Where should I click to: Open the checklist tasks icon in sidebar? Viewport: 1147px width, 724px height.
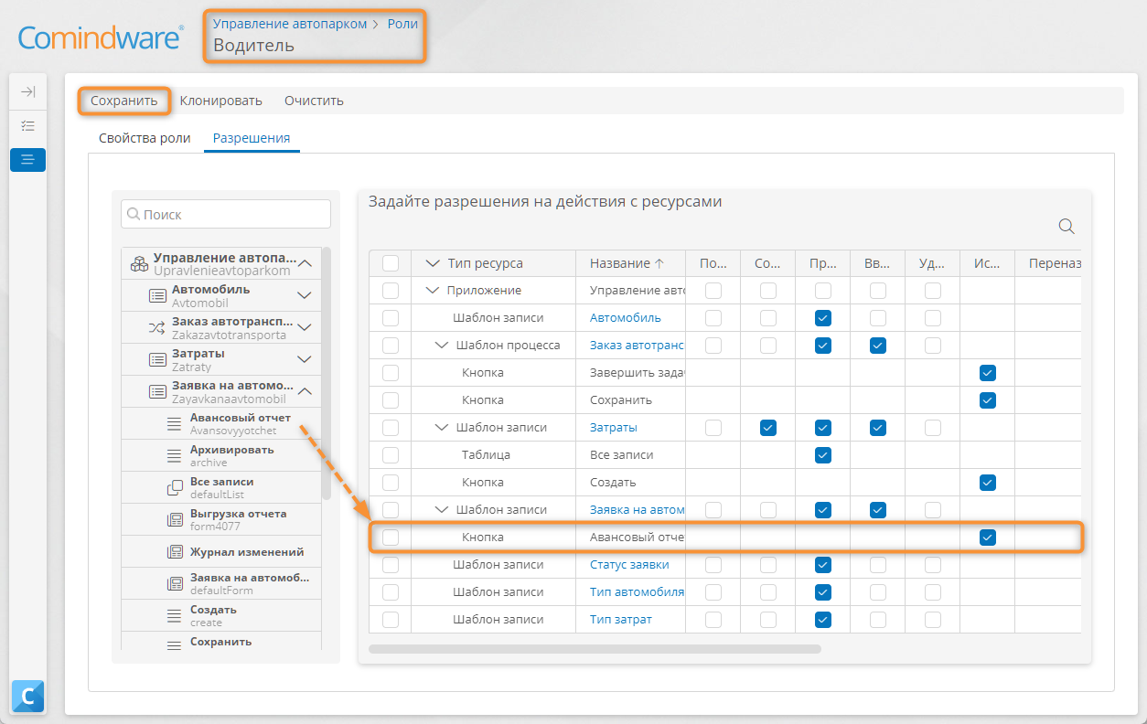pos(27,125)
